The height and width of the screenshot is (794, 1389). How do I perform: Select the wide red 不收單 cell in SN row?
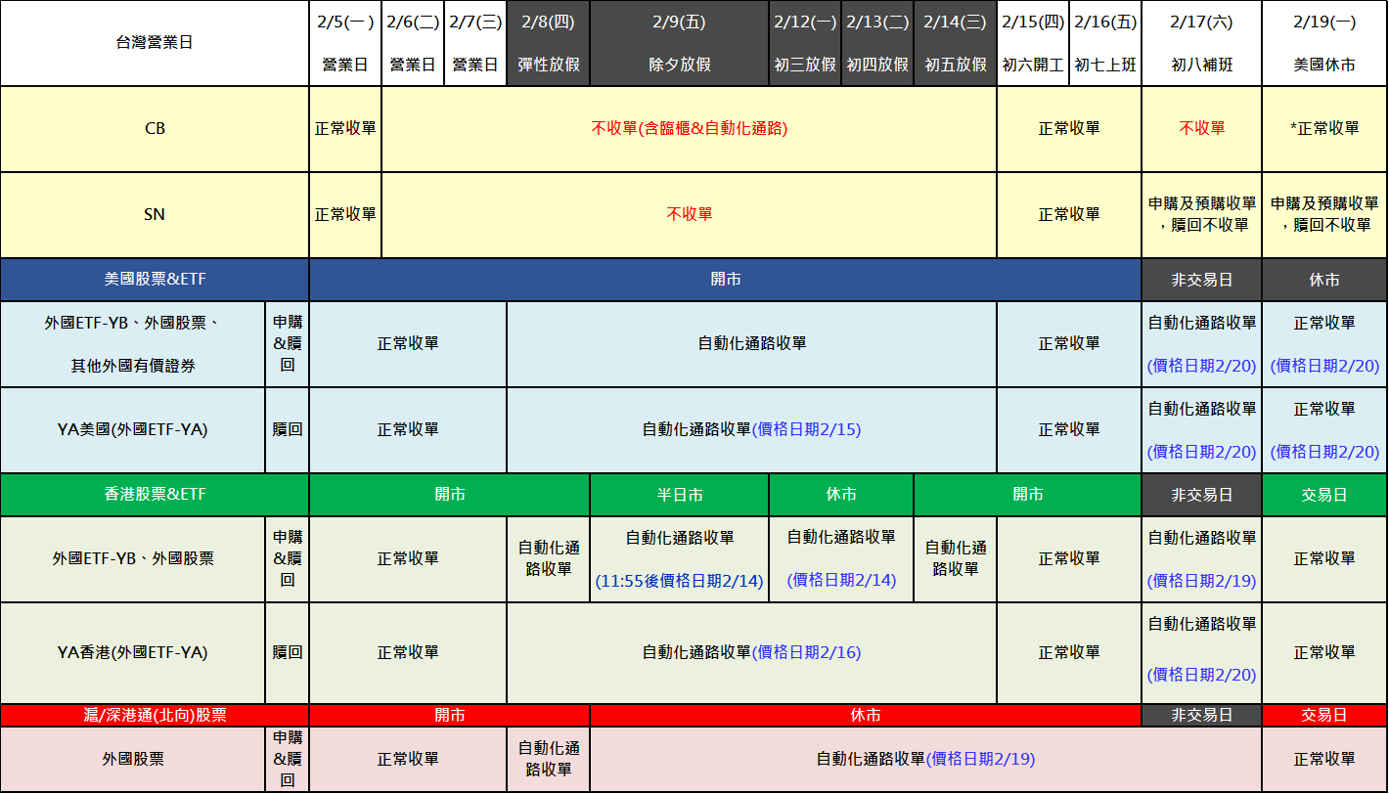pos(690,215)
